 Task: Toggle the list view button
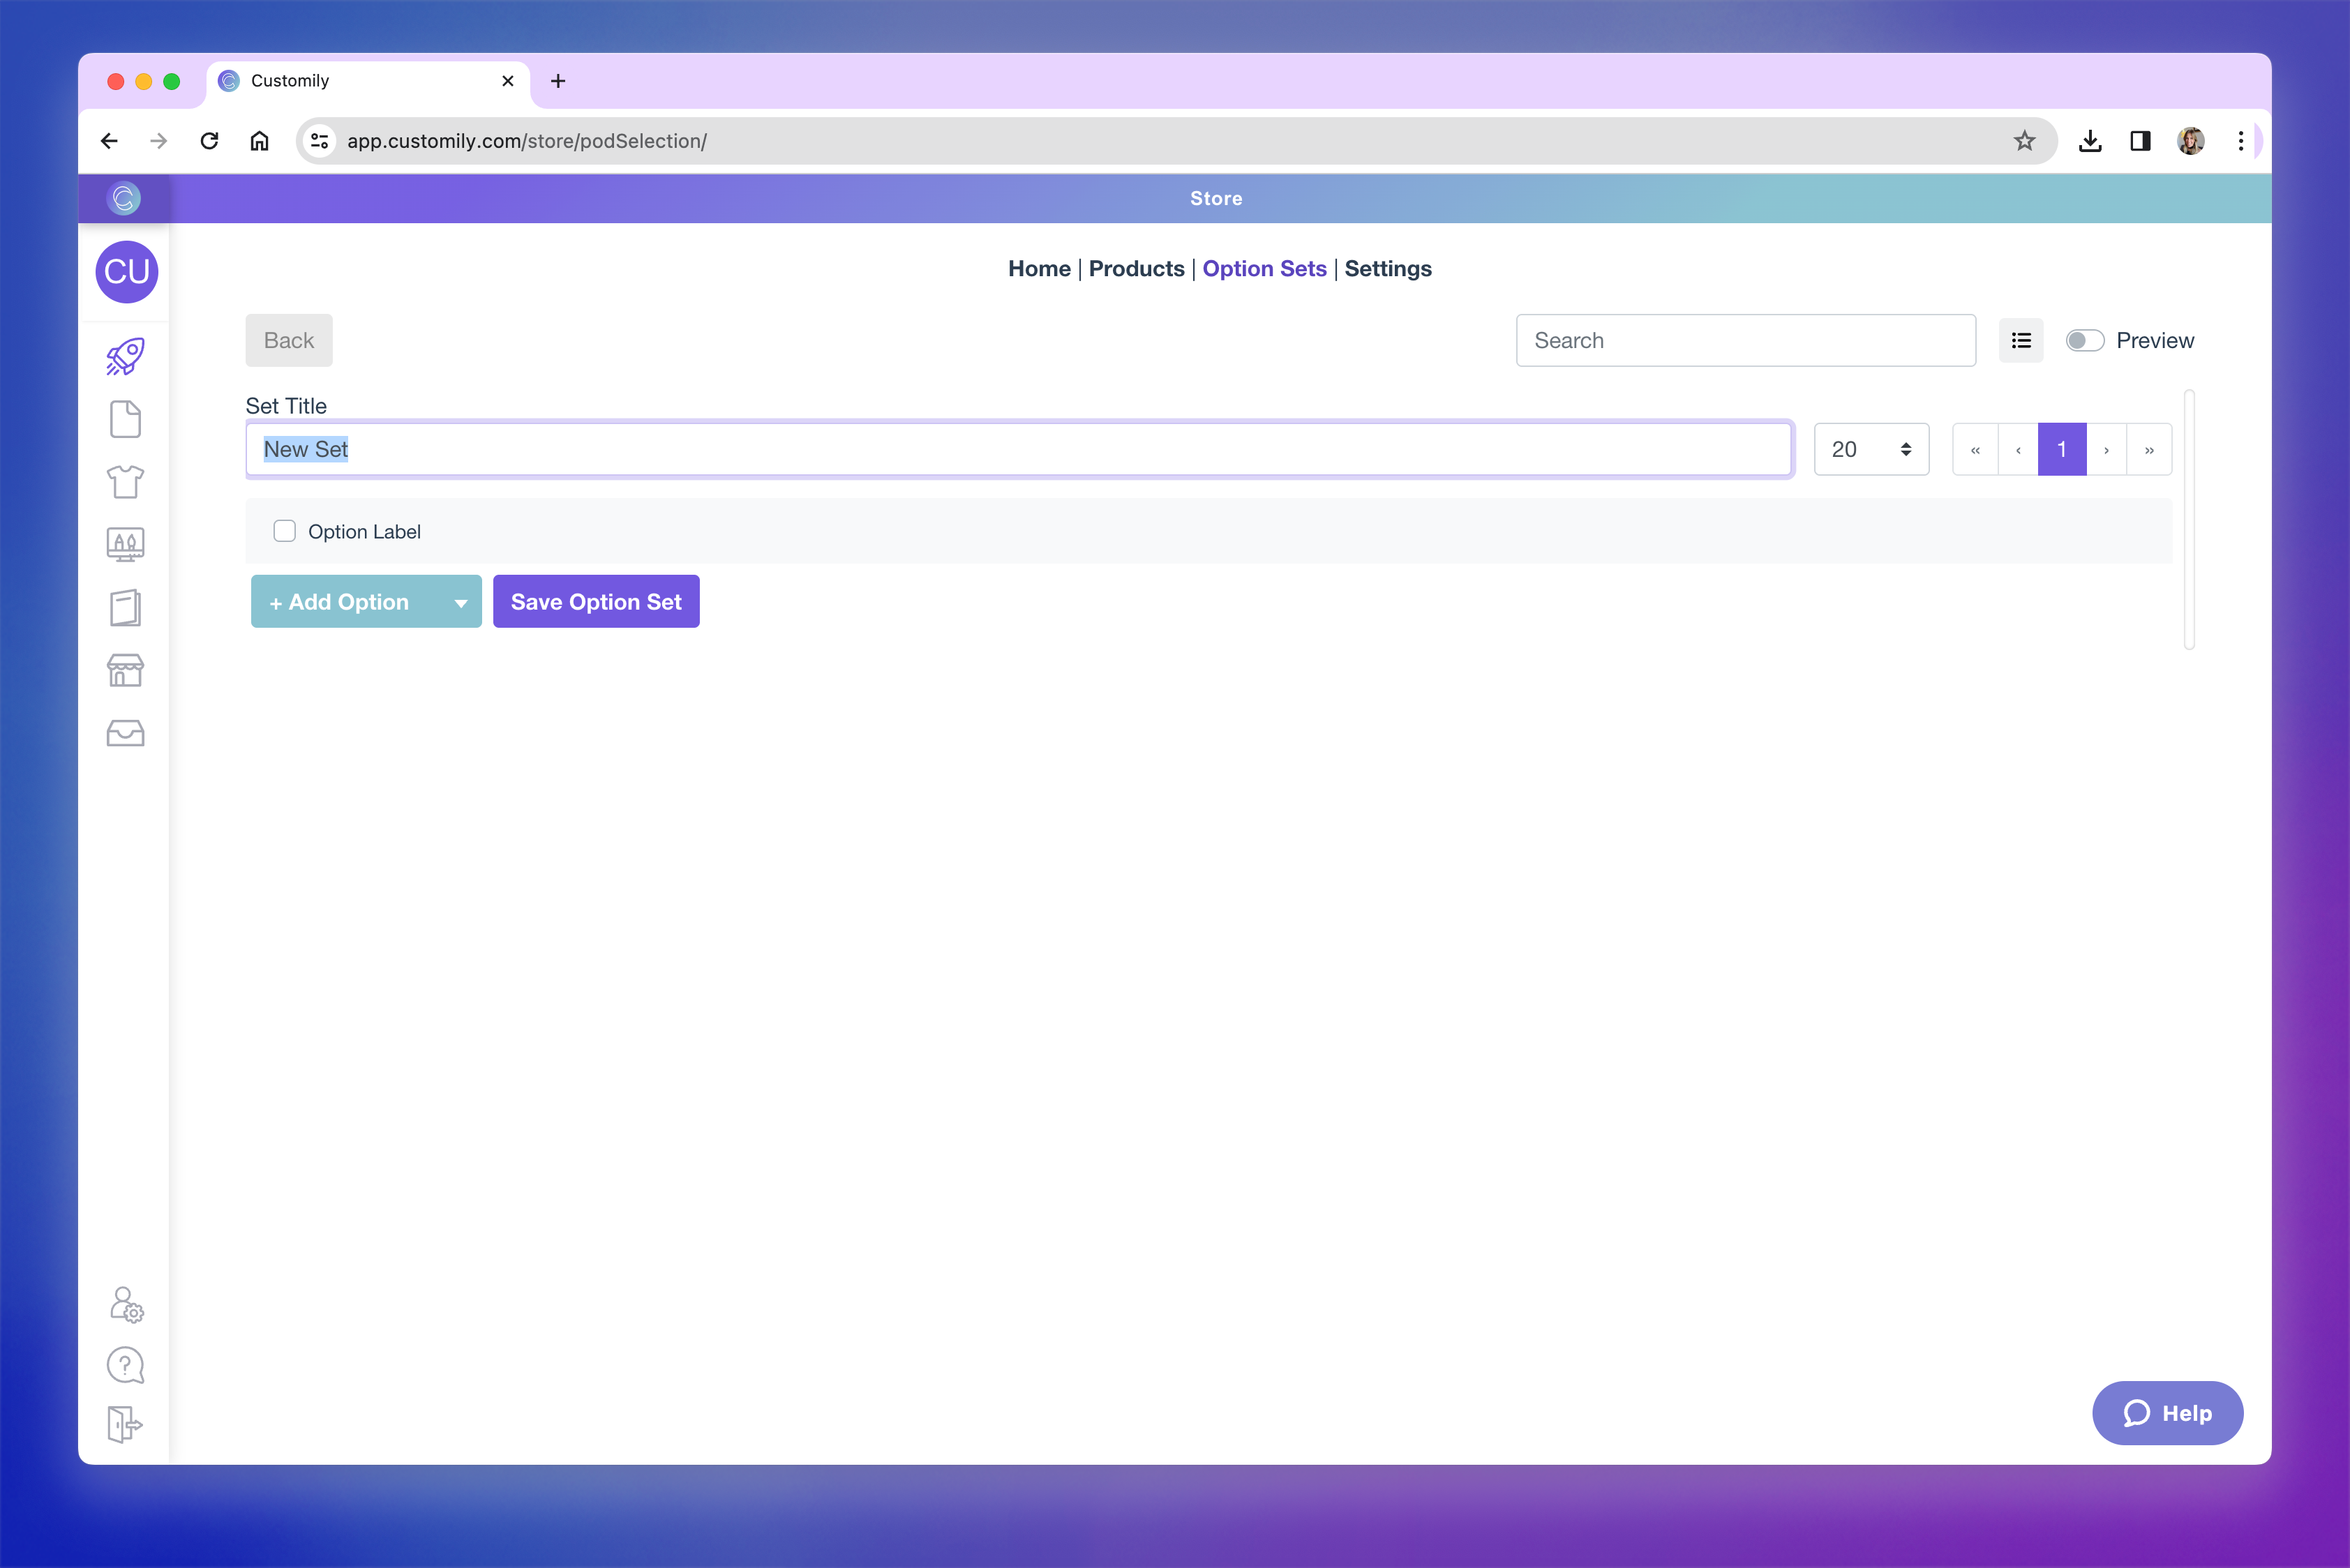[2021, 341]
